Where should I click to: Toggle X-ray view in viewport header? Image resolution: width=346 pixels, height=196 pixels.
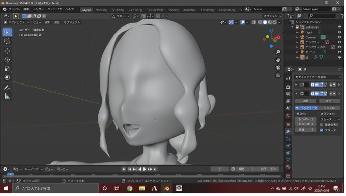tap(254, 22)
